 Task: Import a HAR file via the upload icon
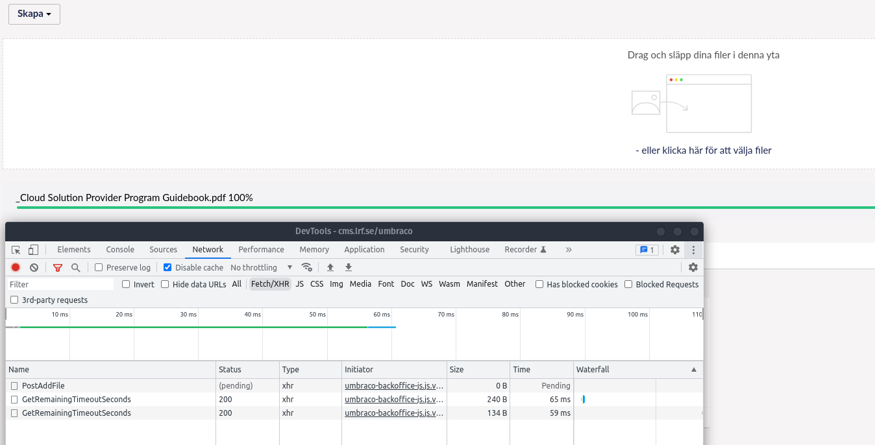(330, 267)
